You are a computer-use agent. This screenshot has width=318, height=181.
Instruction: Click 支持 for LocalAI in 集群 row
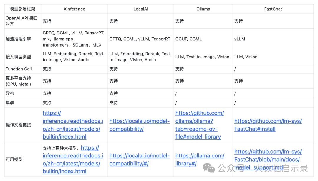click(114, 103)
